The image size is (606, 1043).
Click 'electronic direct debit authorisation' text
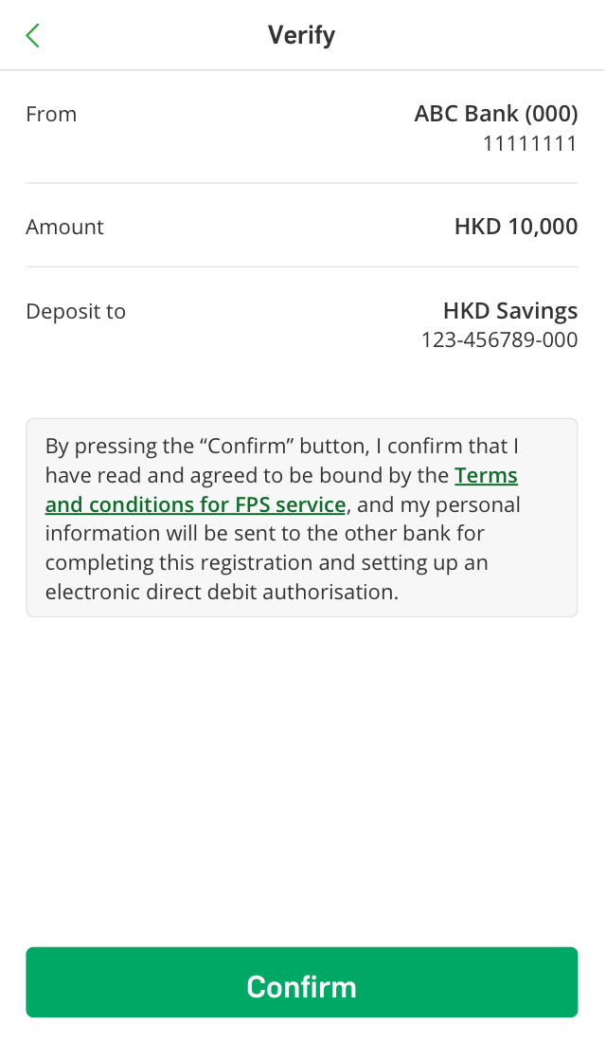[222, 593]
